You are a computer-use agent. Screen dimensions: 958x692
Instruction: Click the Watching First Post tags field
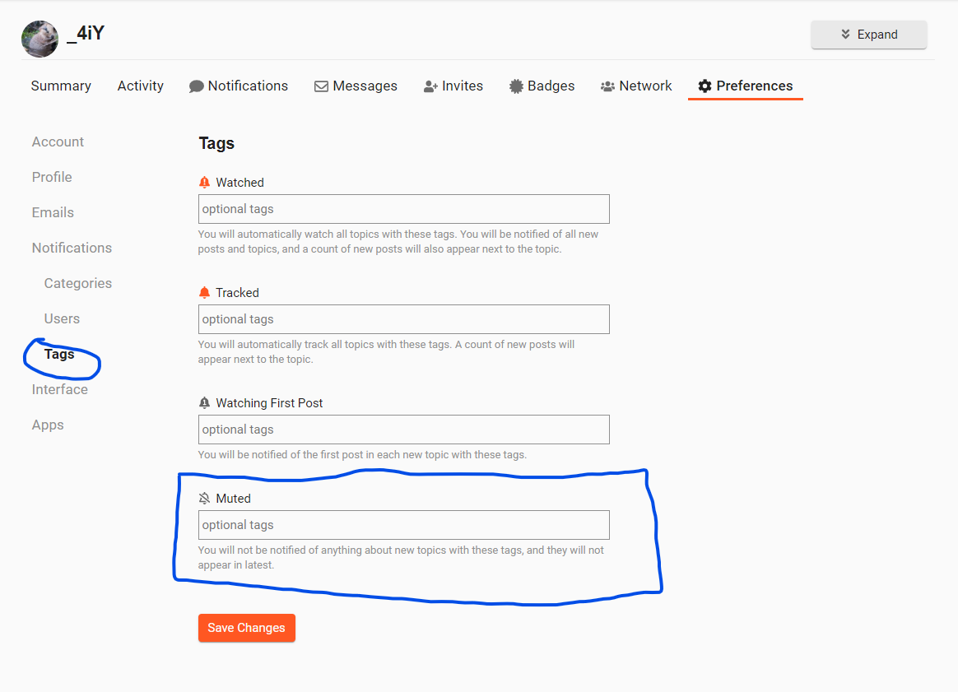pos(404,430)
